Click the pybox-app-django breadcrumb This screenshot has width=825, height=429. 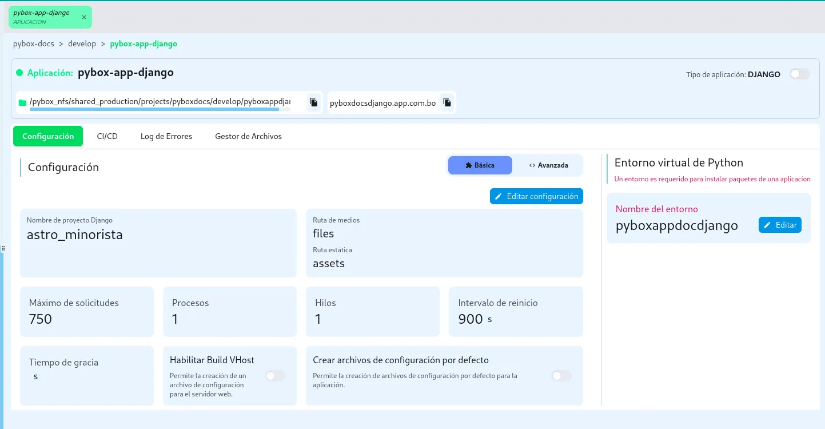pos(144,43)
